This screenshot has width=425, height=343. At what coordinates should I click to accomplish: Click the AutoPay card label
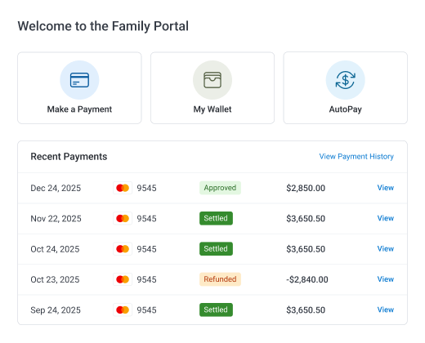pos(345,109)
